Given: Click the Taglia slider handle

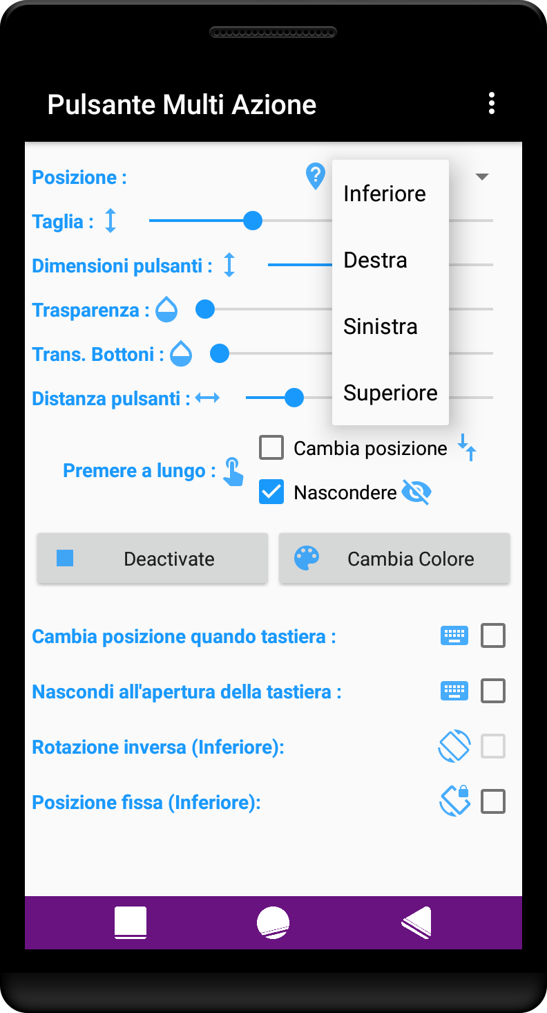Looking at the screenshot, I should coord(253,221).
